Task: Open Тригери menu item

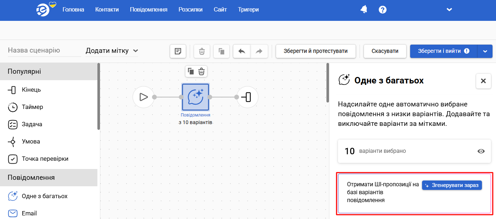Action: [x=248, y=10]
